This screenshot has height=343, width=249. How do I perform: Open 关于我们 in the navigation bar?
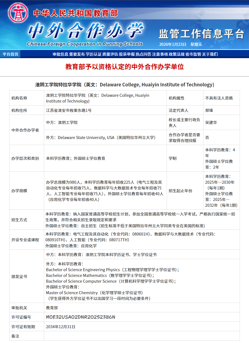pos(210,54)
